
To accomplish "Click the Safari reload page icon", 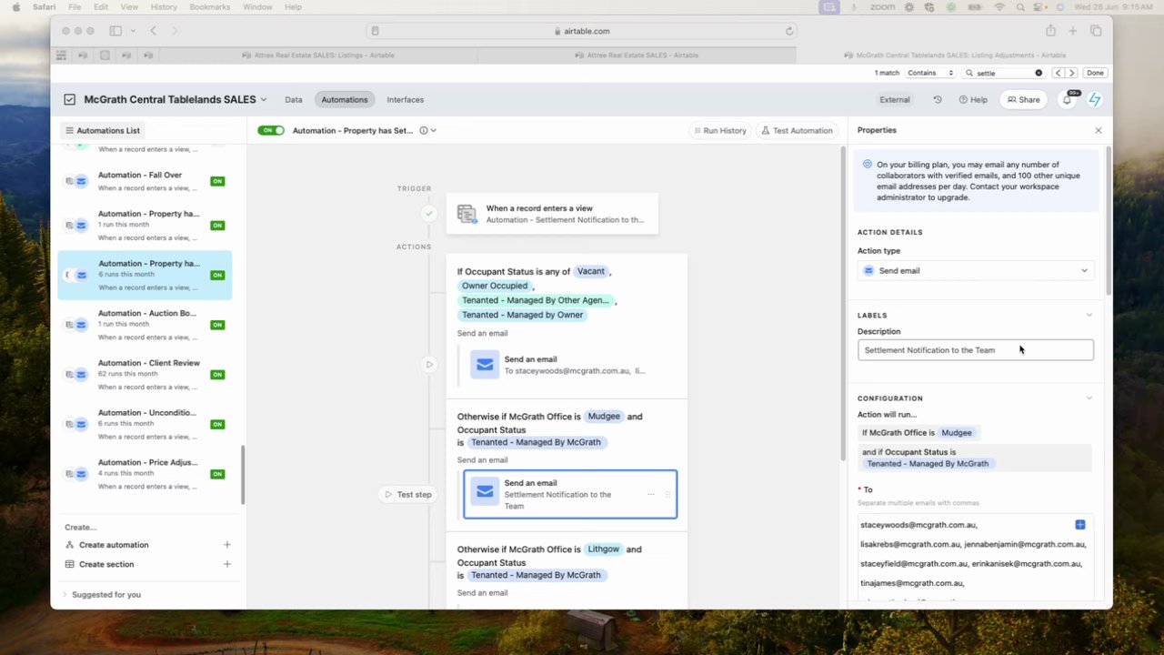I will pos(789,31).
